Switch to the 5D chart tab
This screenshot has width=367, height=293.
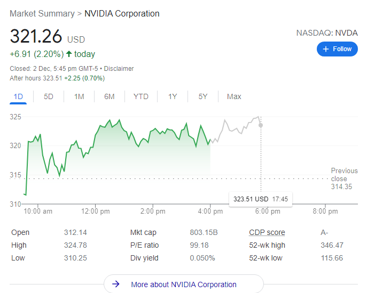49,96
